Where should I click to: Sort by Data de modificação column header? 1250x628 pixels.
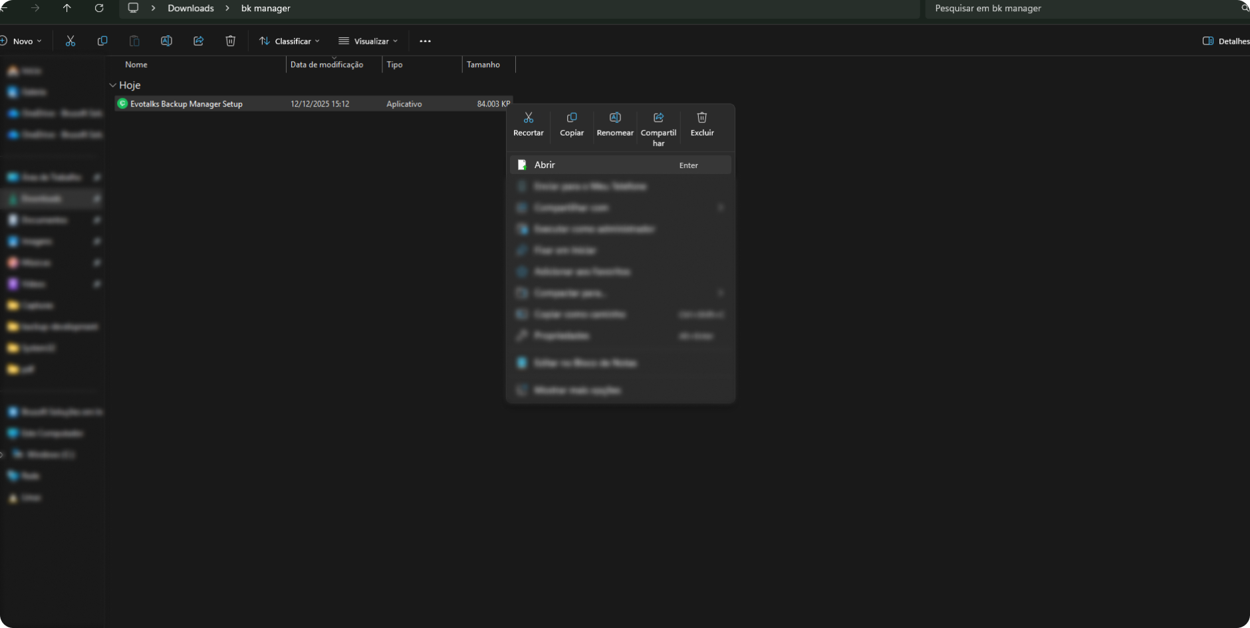tap(326, 64)
